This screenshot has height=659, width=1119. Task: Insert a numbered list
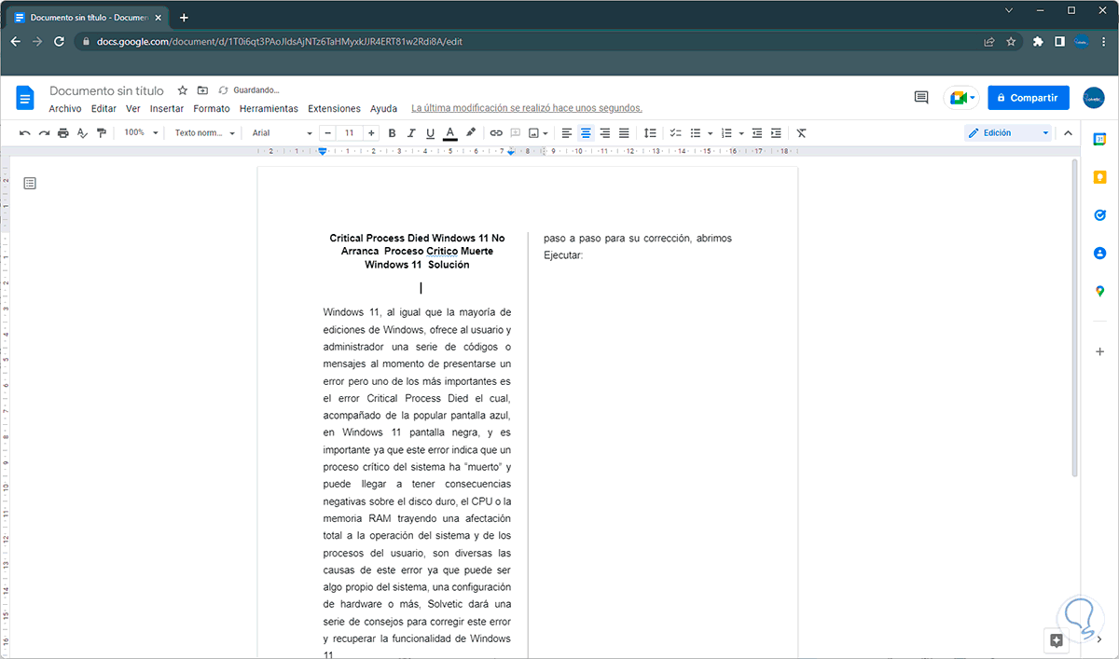coord(726,133)
